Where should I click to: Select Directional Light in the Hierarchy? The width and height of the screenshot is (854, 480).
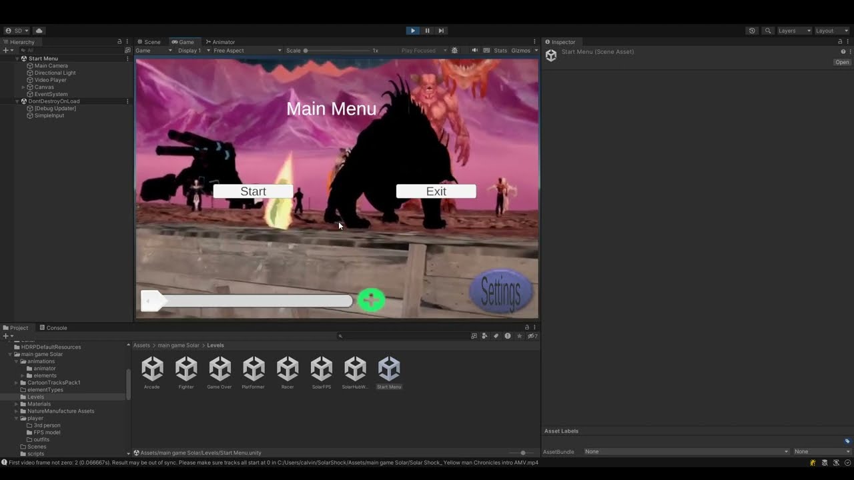point(55,73)
